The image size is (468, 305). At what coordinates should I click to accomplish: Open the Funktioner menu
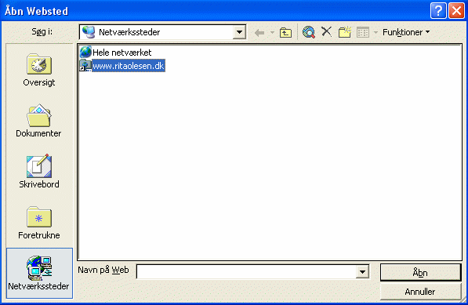point(406,32)
